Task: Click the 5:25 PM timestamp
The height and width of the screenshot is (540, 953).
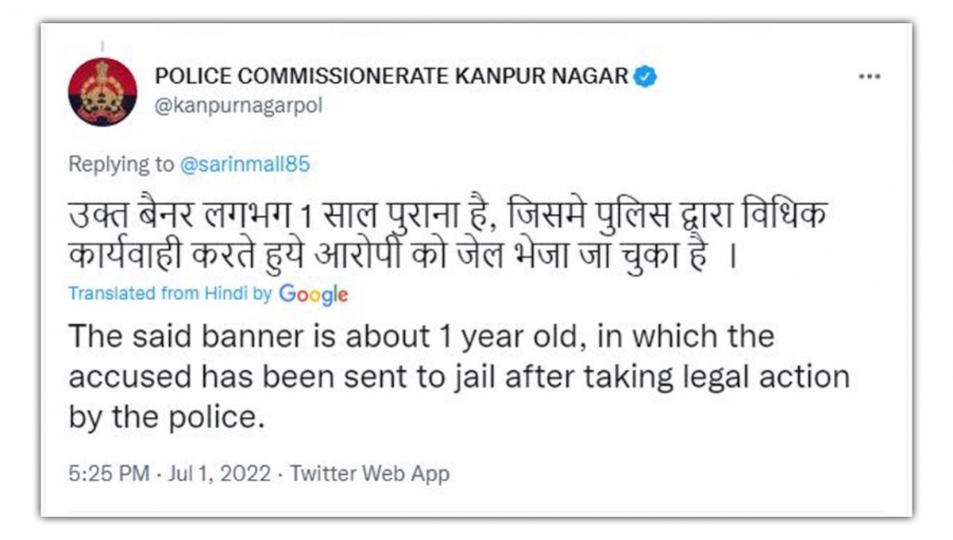Action: (x=109, y=474)
